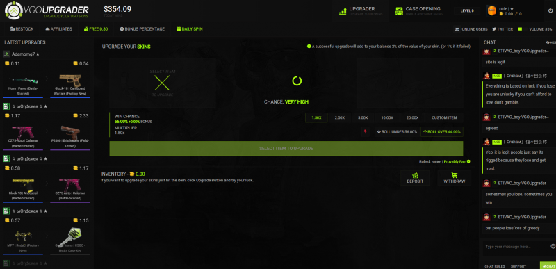This screenshot has width=556, height=269.
Task: Click the Withdraw button
Action: (455, 178)
